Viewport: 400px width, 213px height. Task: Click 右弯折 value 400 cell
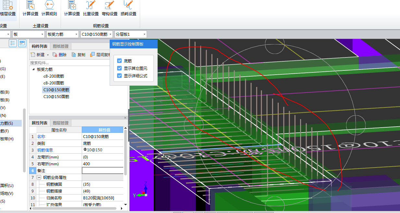(x=103, y=164)
